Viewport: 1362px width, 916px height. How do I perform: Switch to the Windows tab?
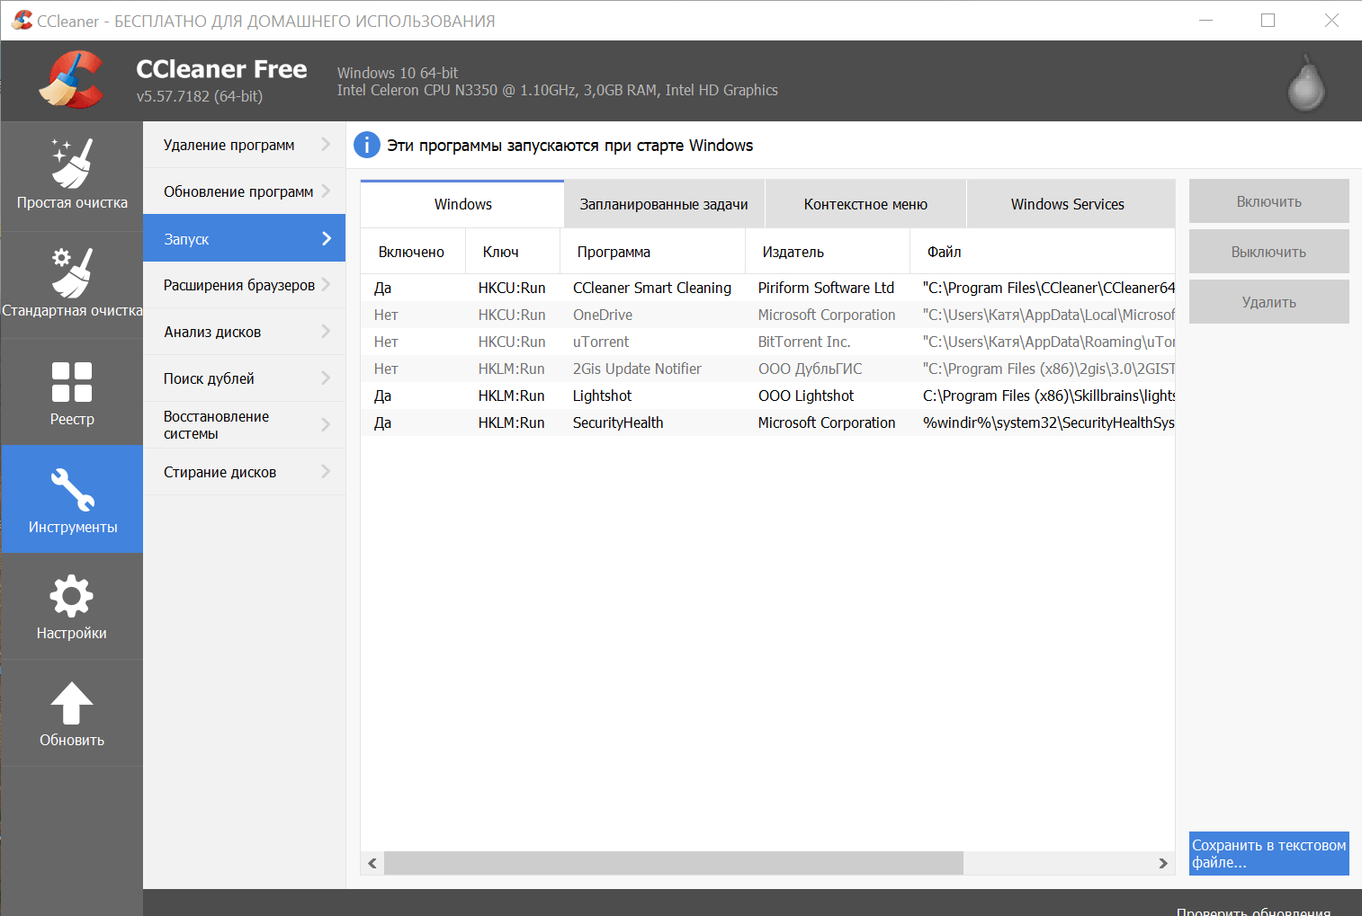462,204
